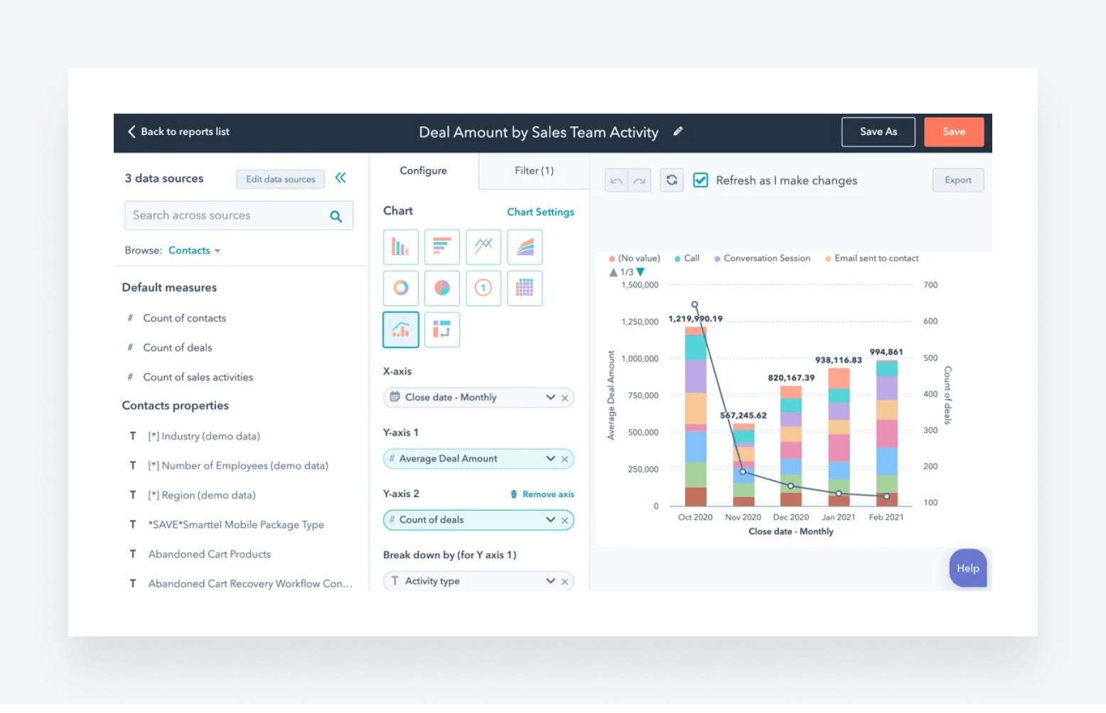Collapse the data sources panel with double chevron

tap(340, 178)
